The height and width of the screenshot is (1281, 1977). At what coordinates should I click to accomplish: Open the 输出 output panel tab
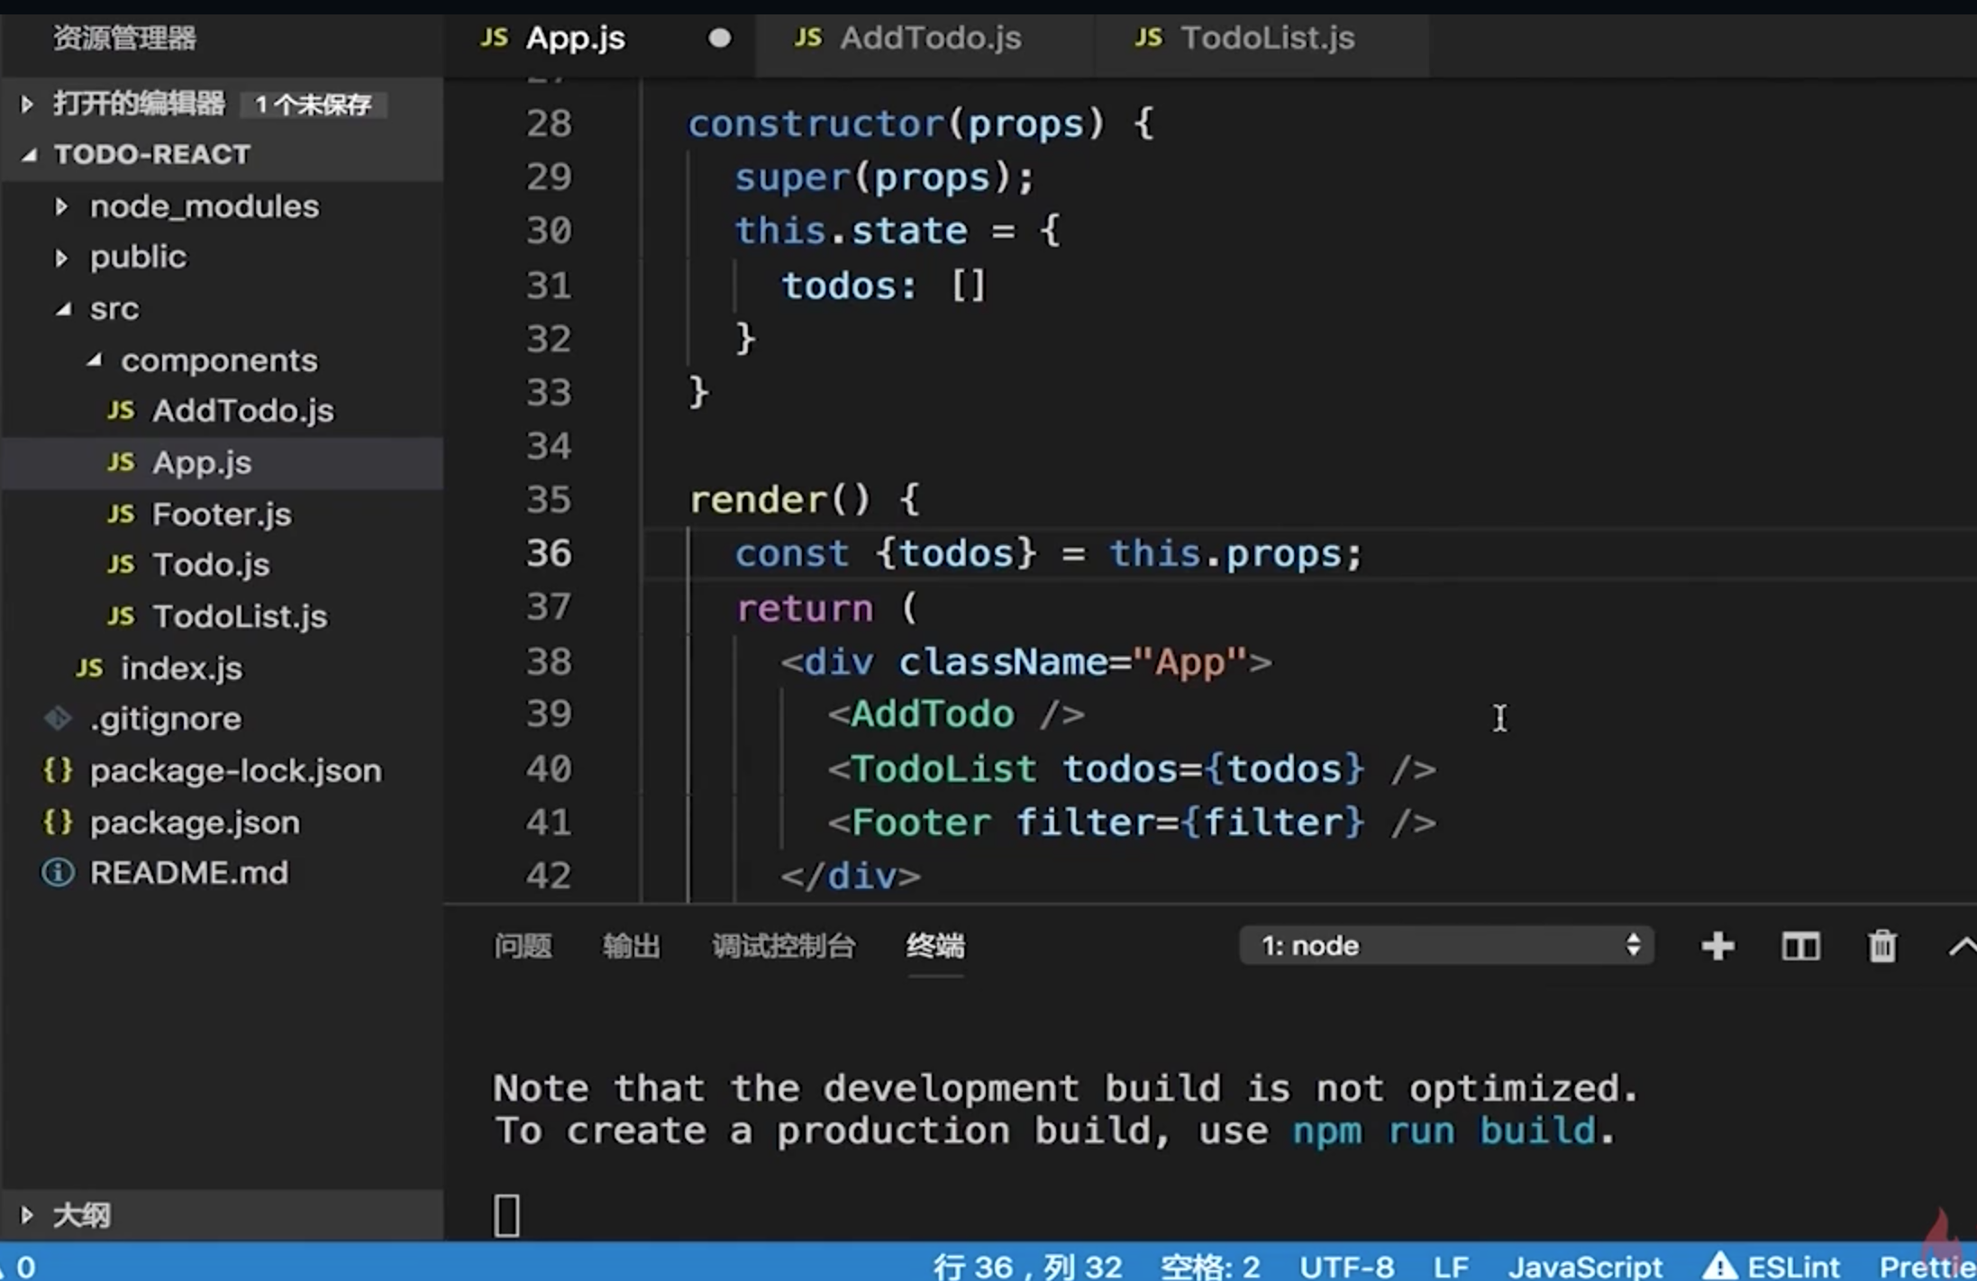631,946
